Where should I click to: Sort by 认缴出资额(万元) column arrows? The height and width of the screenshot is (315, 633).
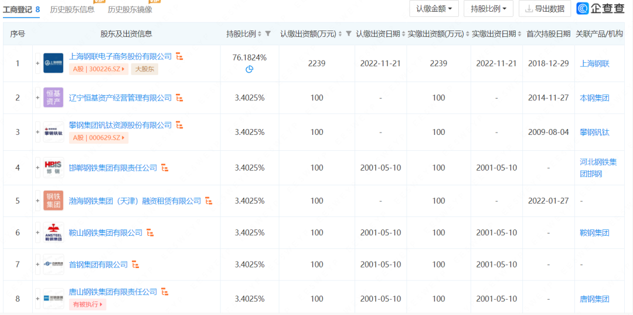[x=341, y=35]
